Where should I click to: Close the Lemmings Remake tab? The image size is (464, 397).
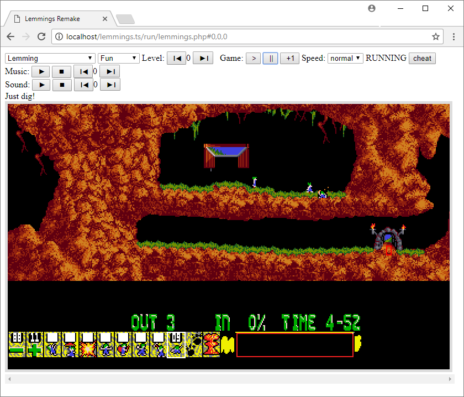(105, 19)
